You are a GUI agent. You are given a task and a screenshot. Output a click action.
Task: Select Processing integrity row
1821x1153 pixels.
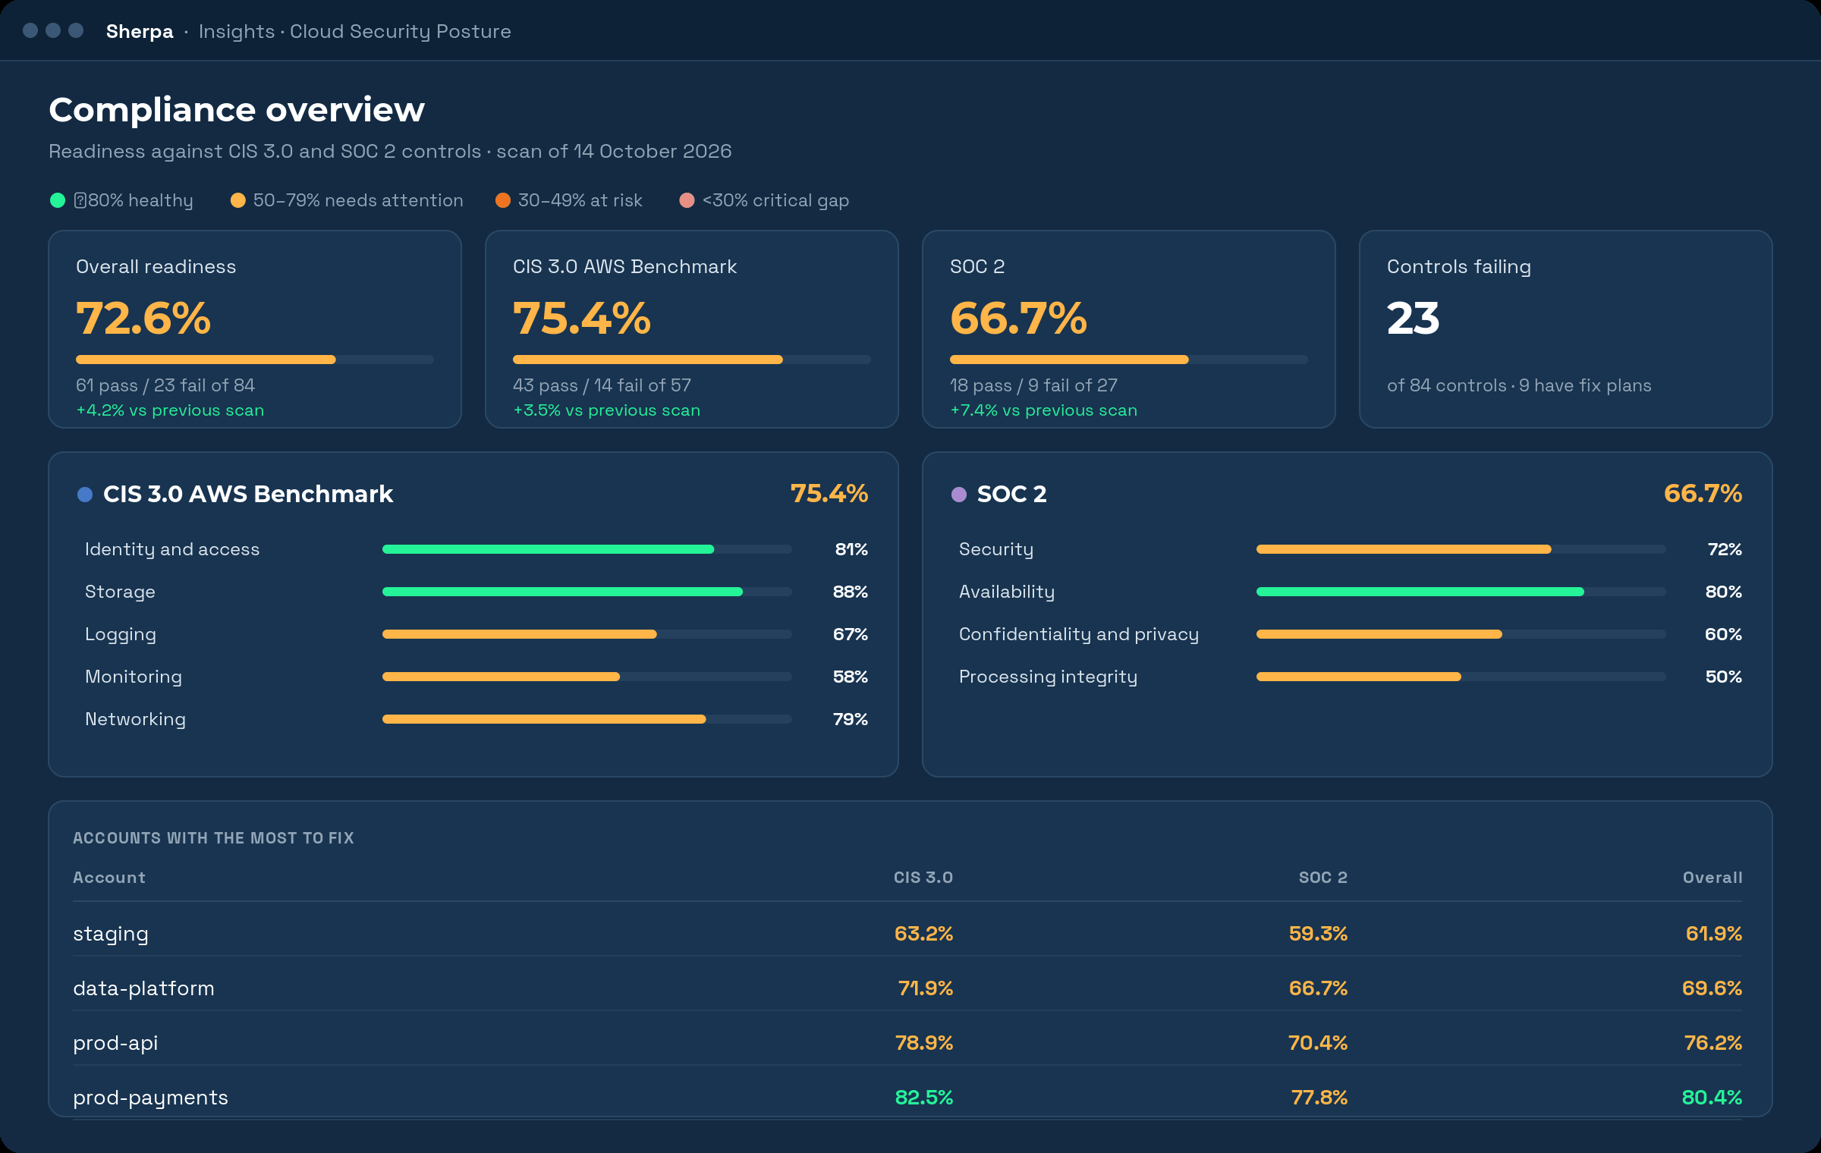click(x=1351, y=677)
